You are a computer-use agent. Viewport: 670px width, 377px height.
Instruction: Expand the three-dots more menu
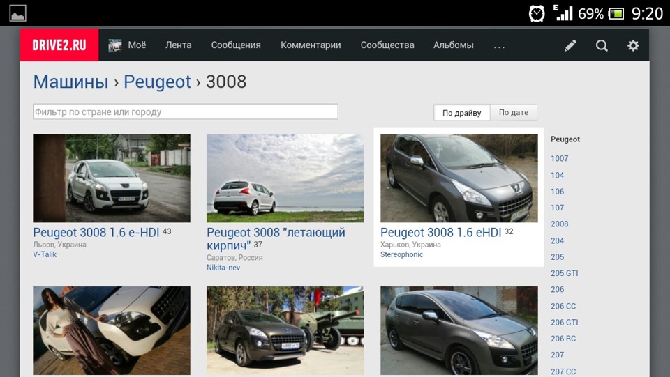499,47
